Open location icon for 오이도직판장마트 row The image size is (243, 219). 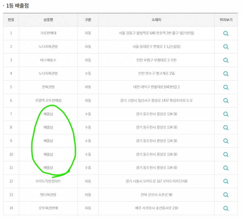pyautogui.click(x=226, y=181)
